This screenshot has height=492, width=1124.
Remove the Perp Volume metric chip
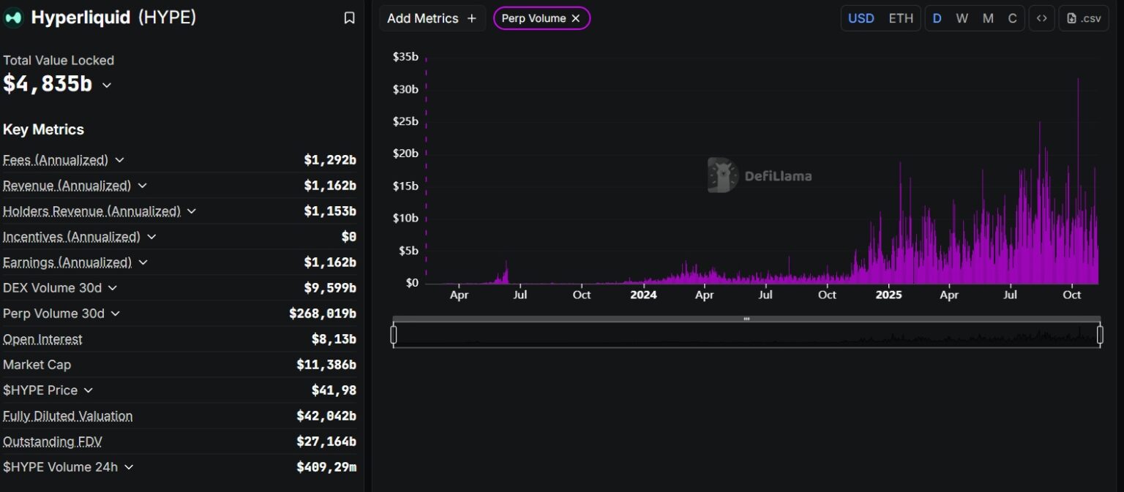[x=576, y=18]
